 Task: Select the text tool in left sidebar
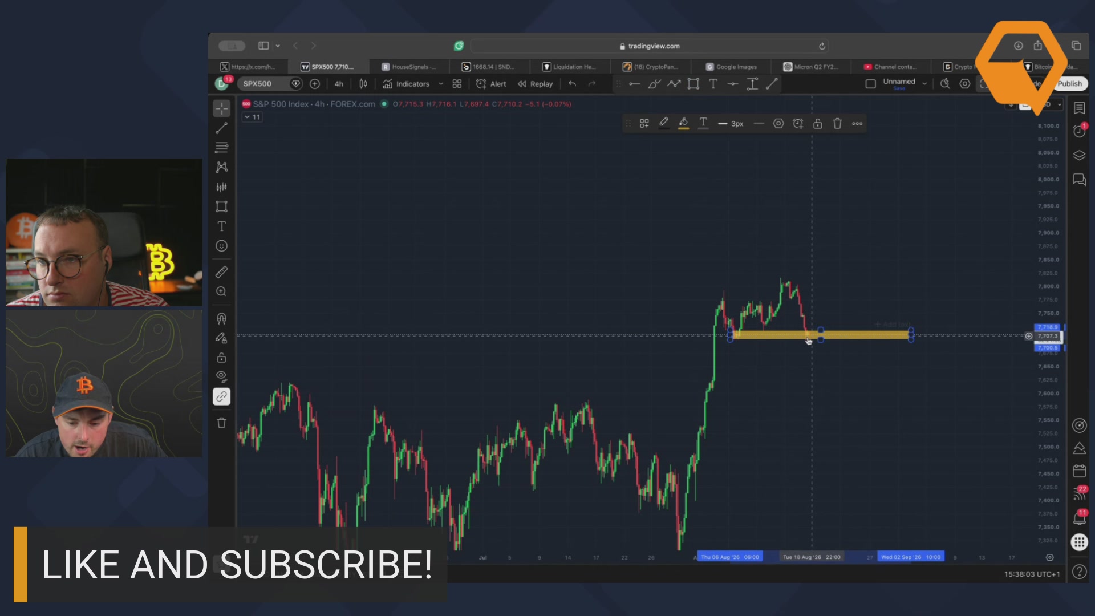click(221, 226)
